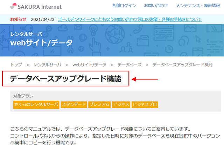Screen dimensions: 224x147
Task: Click the webサイト/データ banner title
Action: pos(41,42)
